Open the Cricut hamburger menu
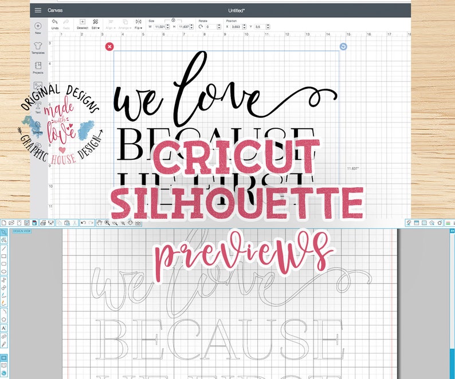This screenshot has height=379, width=455. click(x=38, y=10)
